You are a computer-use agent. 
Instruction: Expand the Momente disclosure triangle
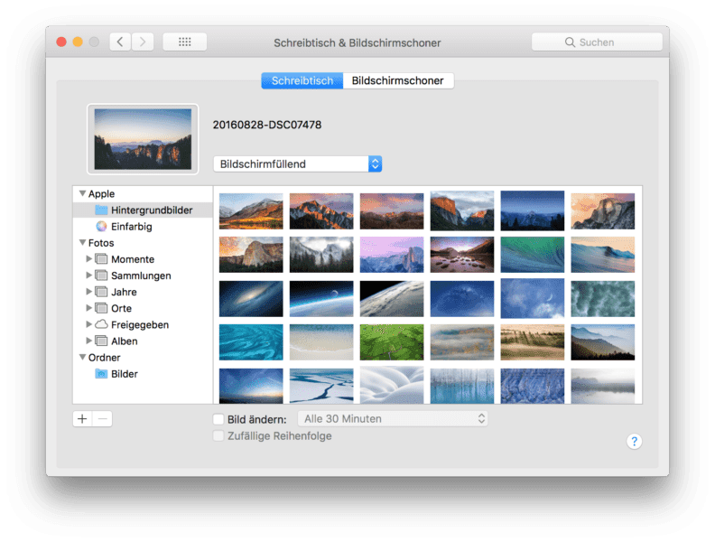[88, 258]
